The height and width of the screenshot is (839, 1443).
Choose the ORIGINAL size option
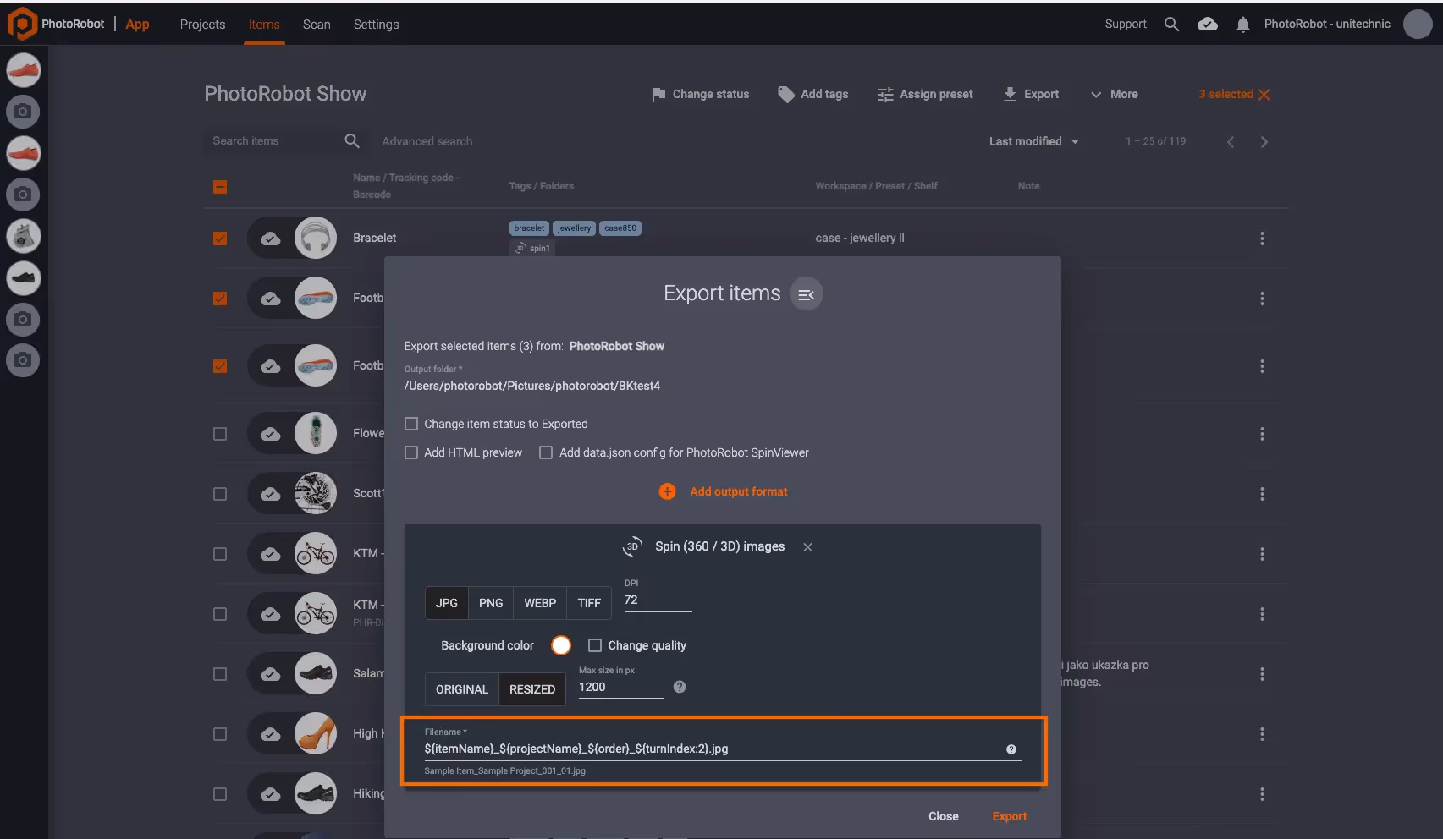pos(462,689)
